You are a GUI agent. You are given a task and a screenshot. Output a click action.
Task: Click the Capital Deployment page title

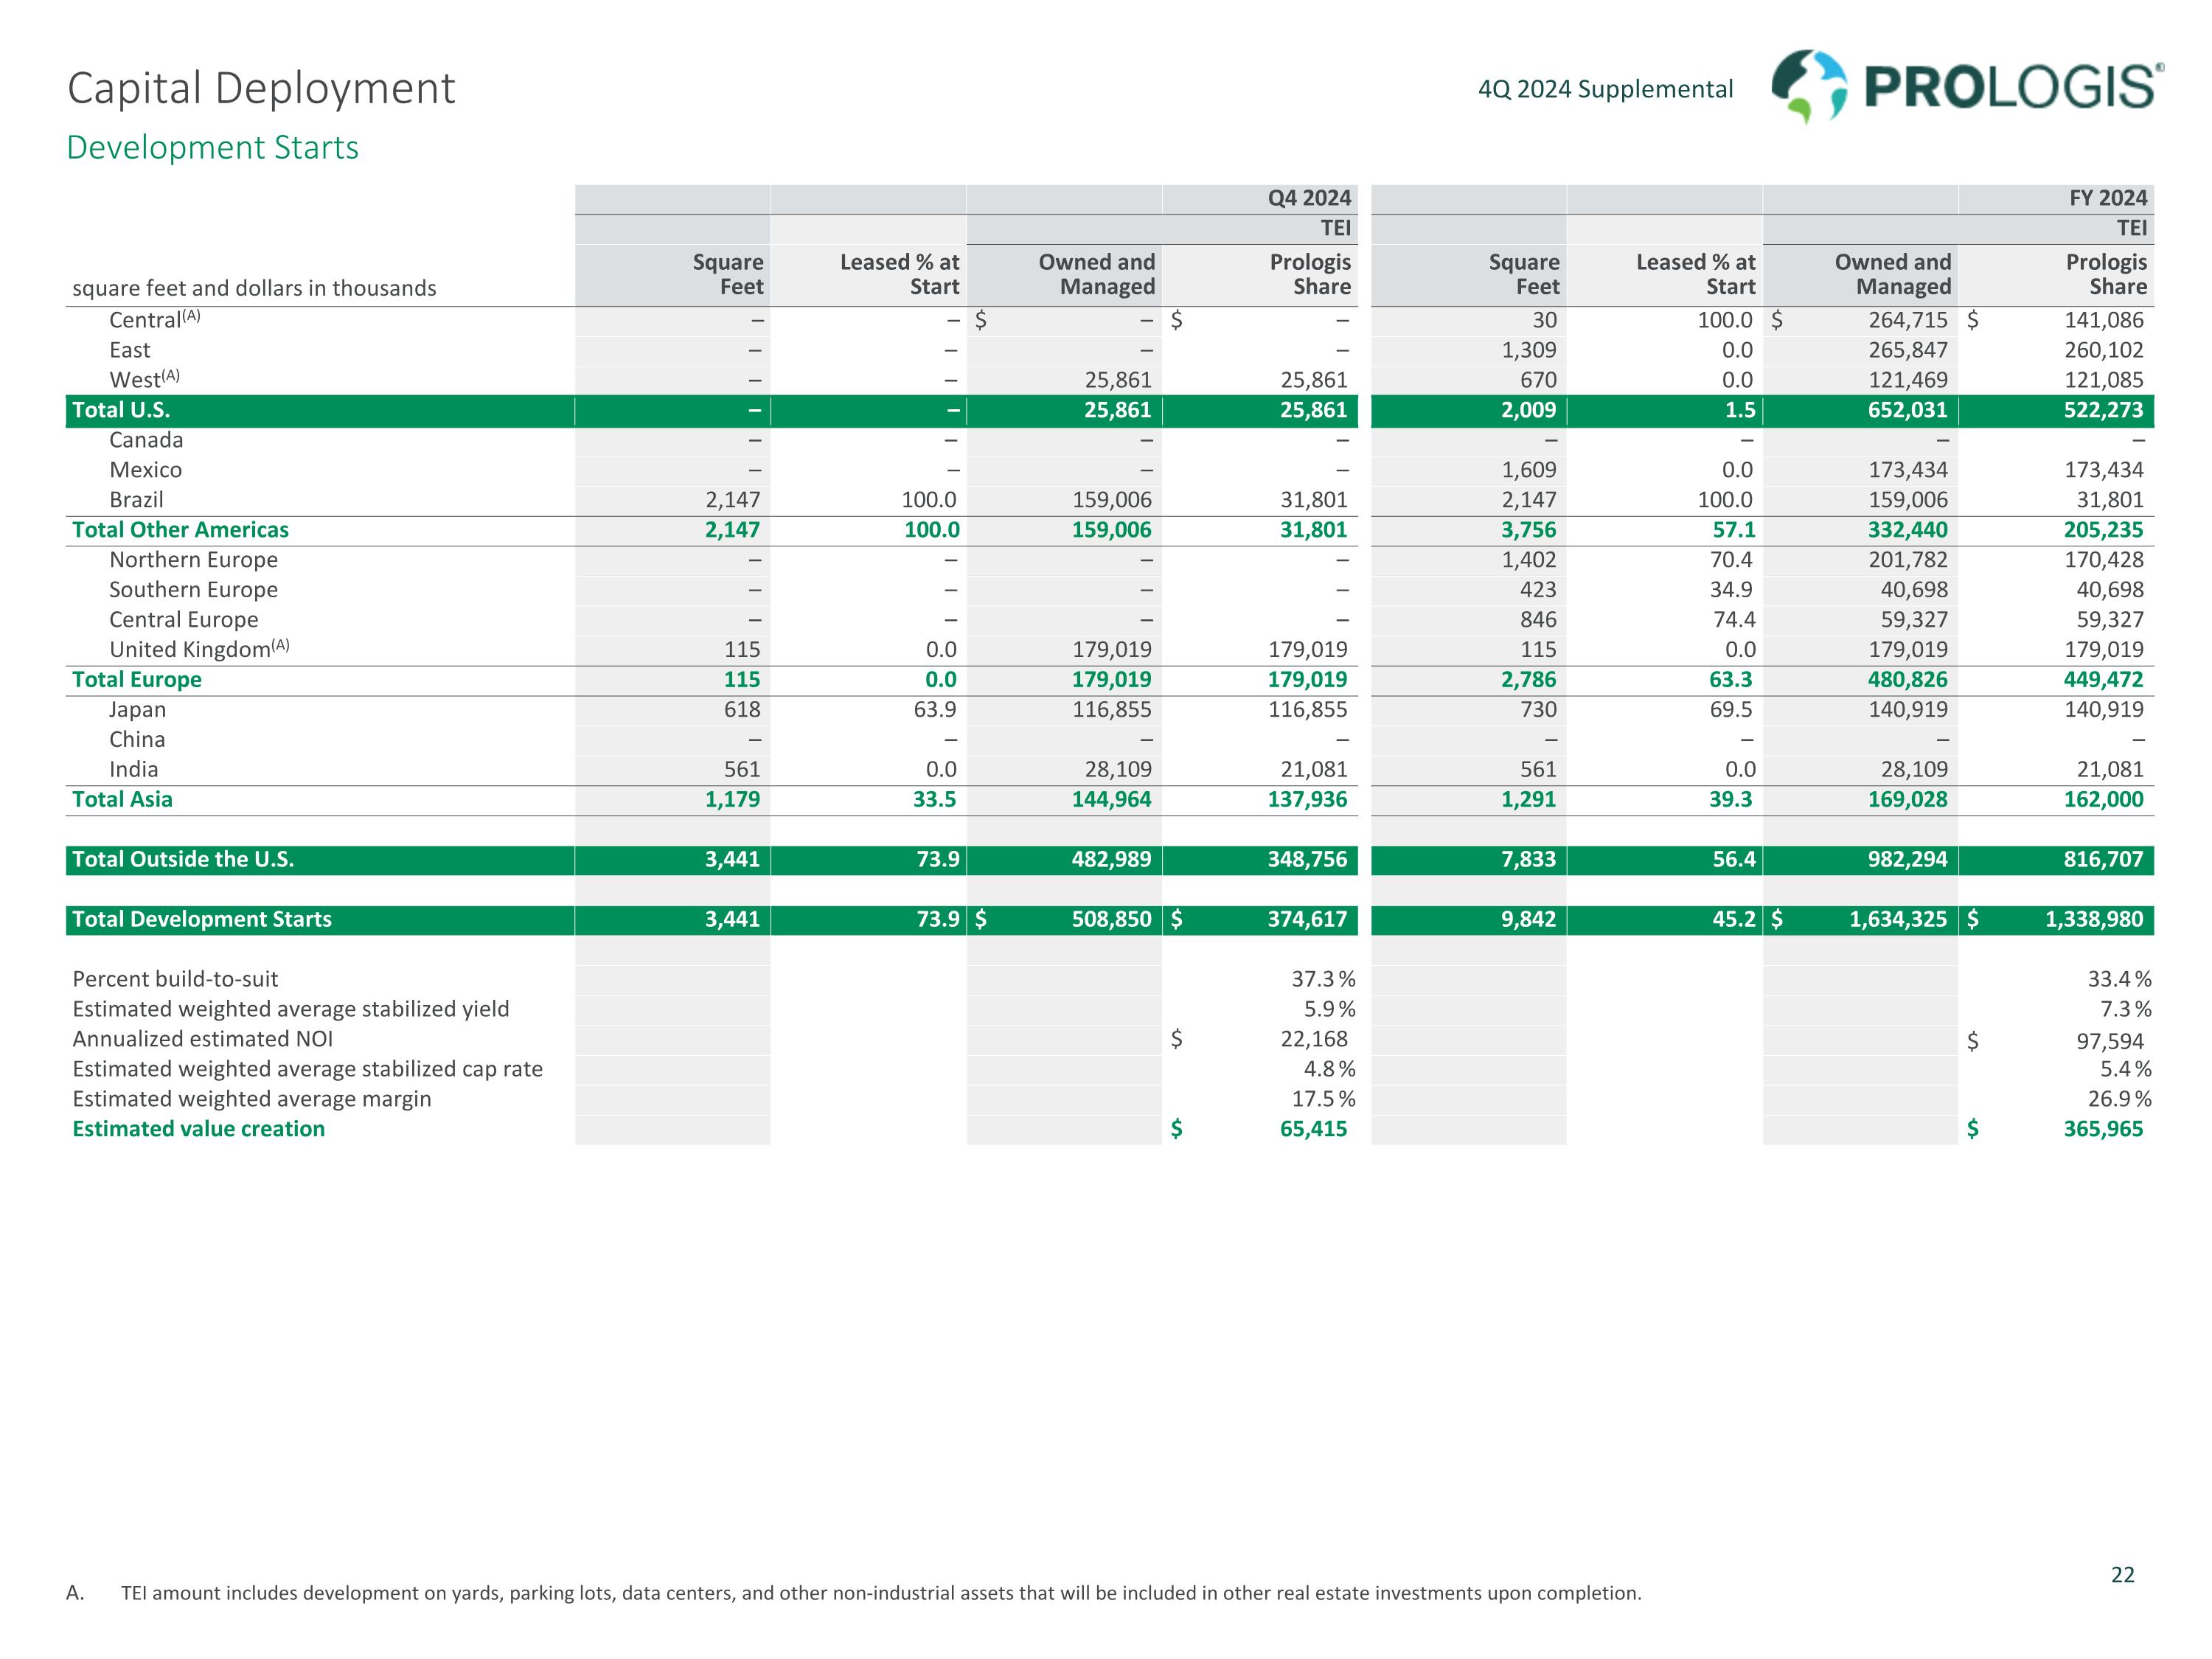coord(261,88)
